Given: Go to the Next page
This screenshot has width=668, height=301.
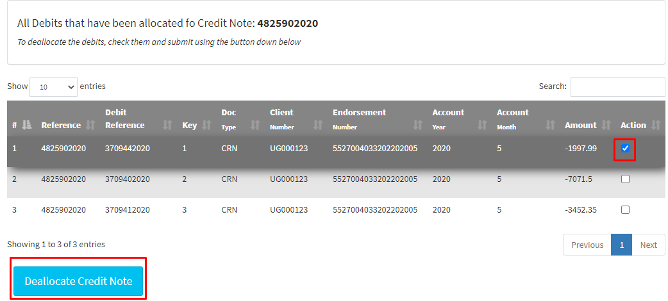Looking at the screenshot, I should click(648, 245).
